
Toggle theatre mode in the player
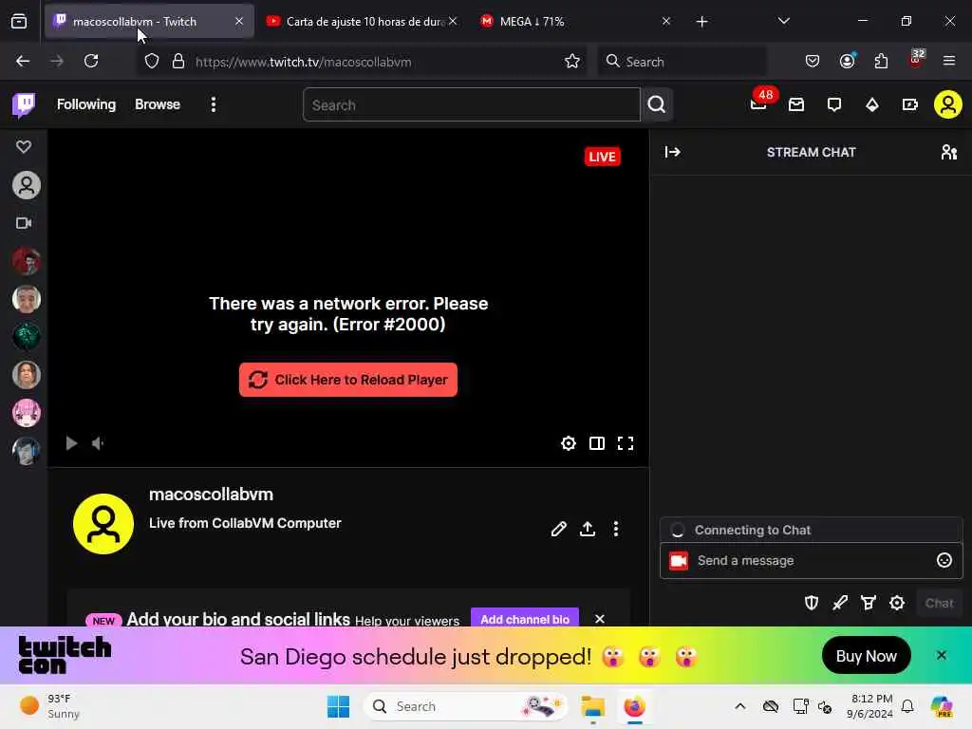pyautogui.click(x=597, y=443)
